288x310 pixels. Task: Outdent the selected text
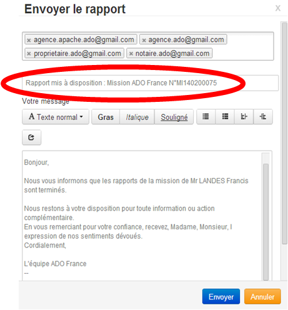click(x=244, y=117)
